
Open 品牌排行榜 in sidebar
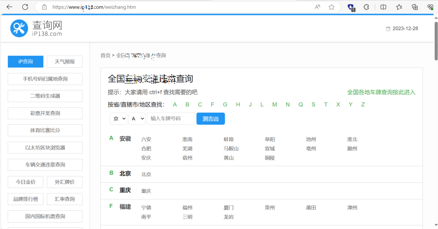click(x=26, y=199)
